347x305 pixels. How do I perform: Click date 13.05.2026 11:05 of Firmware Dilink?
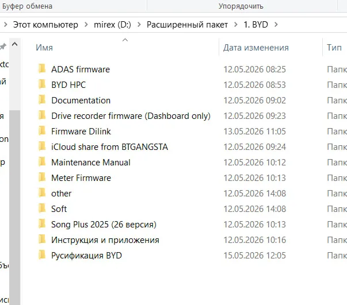[x=255, y=132]
